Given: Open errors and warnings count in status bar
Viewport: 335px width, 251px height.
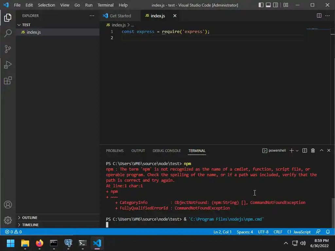Looking at the screenshot, I should (x=13, y=232).
